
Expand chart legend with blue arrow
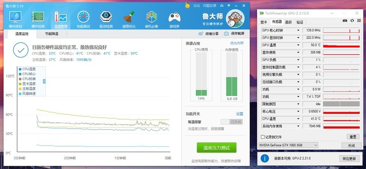pyautogui.click(x=44, y=81)
